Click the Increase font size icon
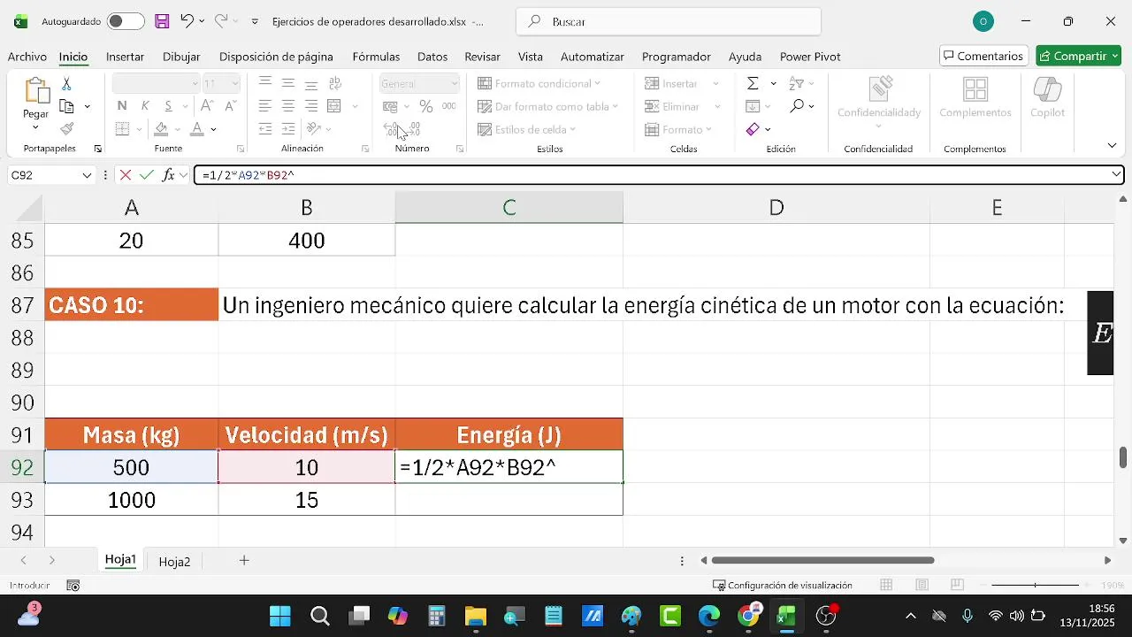This screenshot has height=637, width=1132. pos(206,106)
